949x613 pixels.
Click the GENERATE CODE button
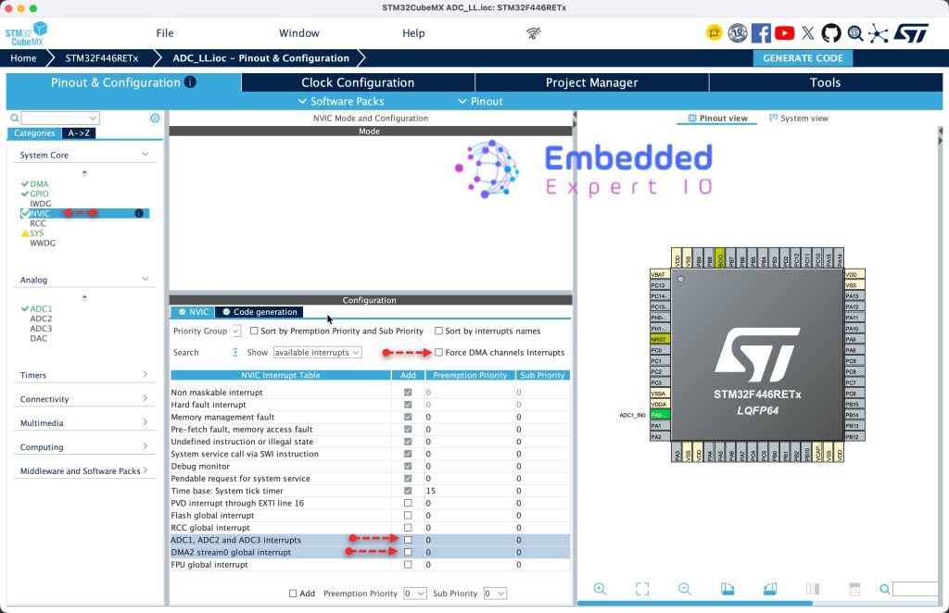(803, 58)
